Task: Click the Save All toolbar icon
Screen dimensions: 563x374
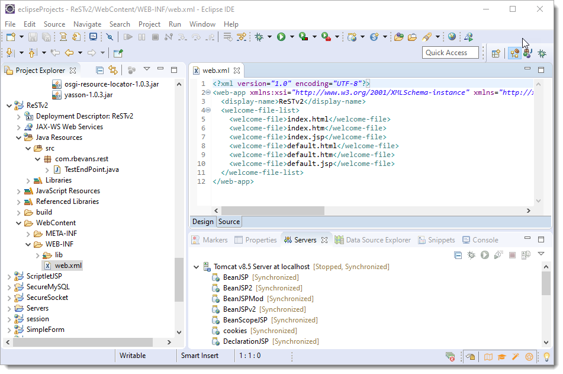Action: tap(46, 37)
